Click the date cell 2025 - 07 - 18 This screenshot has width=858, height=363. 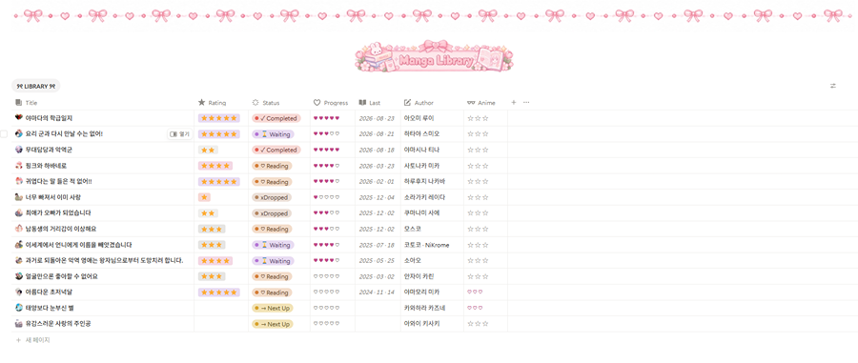tap(377, 245)
